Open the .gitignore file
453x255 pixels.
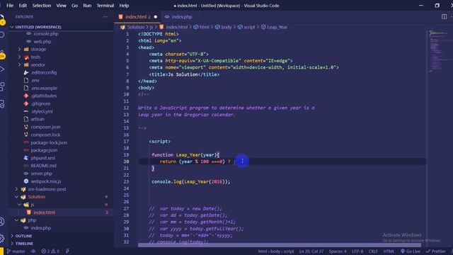40,103
